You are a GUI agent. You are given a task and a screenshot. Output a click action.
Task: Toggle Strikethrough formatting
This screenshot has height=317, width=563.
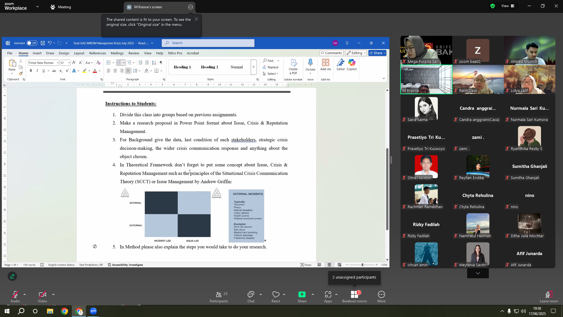coord(54,71)
